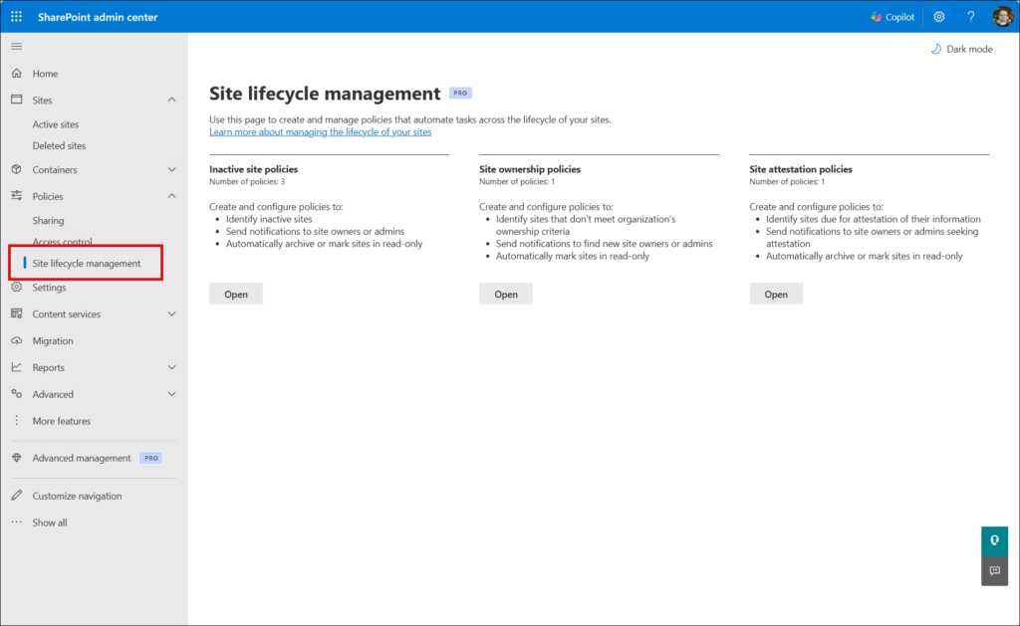1020x626 pixels.
Task: Go to Home in navigation
Action: coord(45,74)
